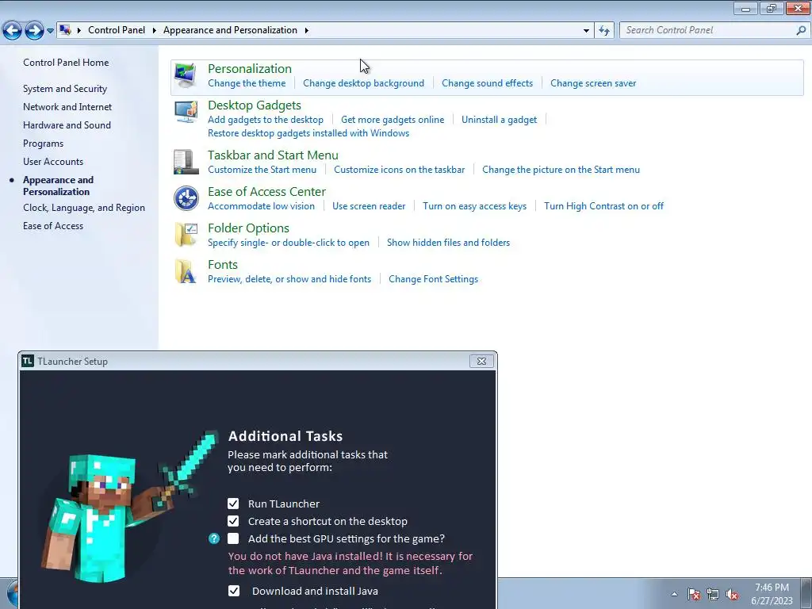
Task: Open the Ease of Access Center icon
Action: click(x=186, y=198)
